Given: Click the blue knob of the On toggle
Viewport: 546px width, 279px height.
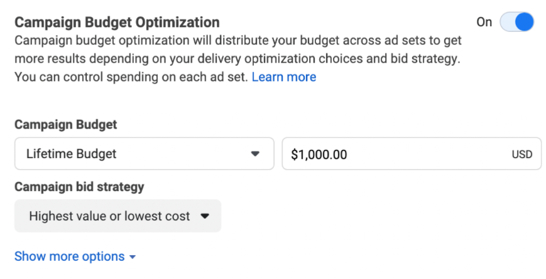Looking at the screenshot, I should click(x=524, y=22).
